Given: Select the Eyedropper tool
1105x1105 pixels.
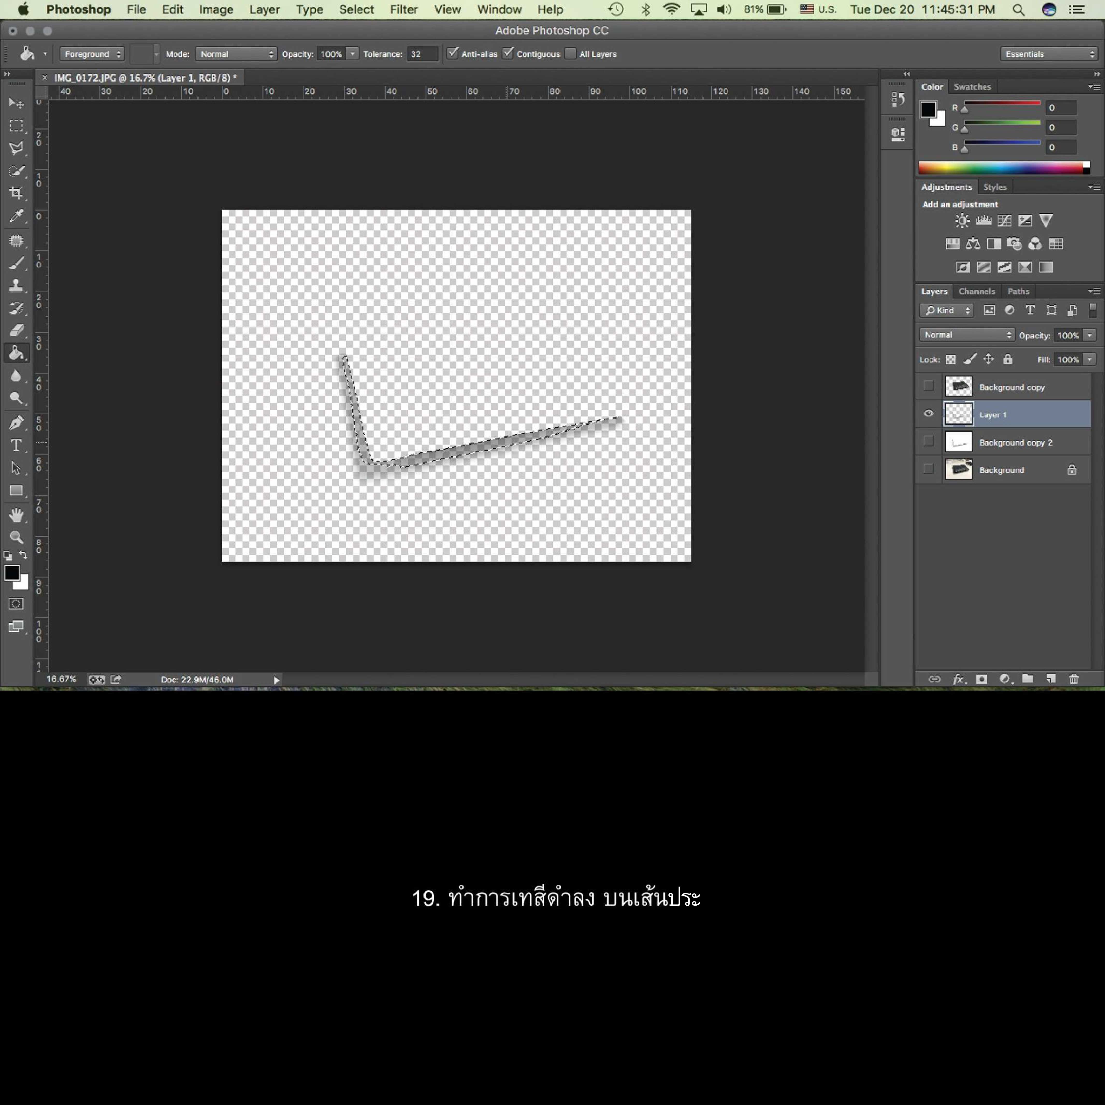Looking at the screenshot, I should click(16, 216).
